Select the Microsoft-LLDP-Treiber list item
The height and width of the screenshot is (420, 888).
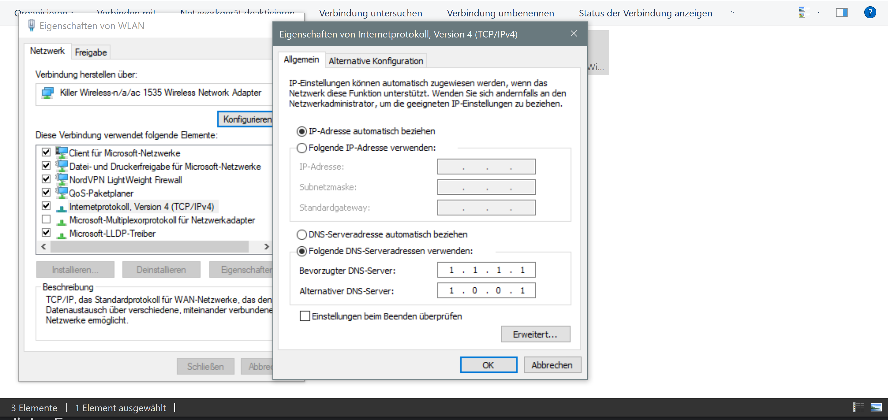click(112, 233)
